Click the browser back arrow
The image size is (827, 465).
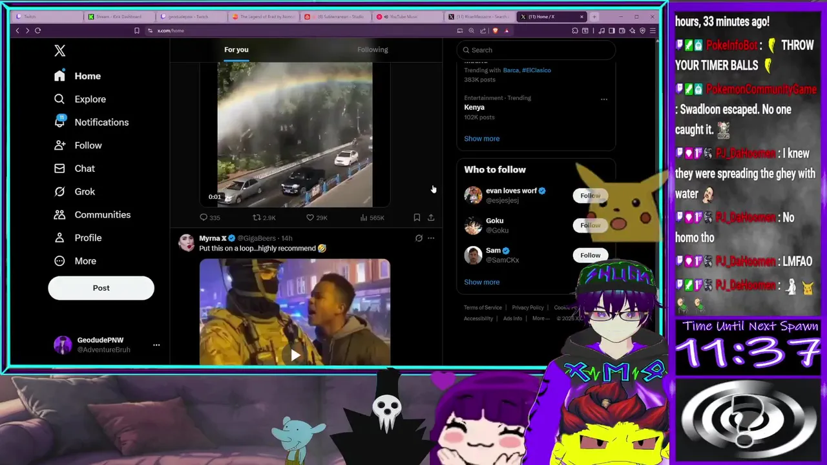tap(17, 30)
